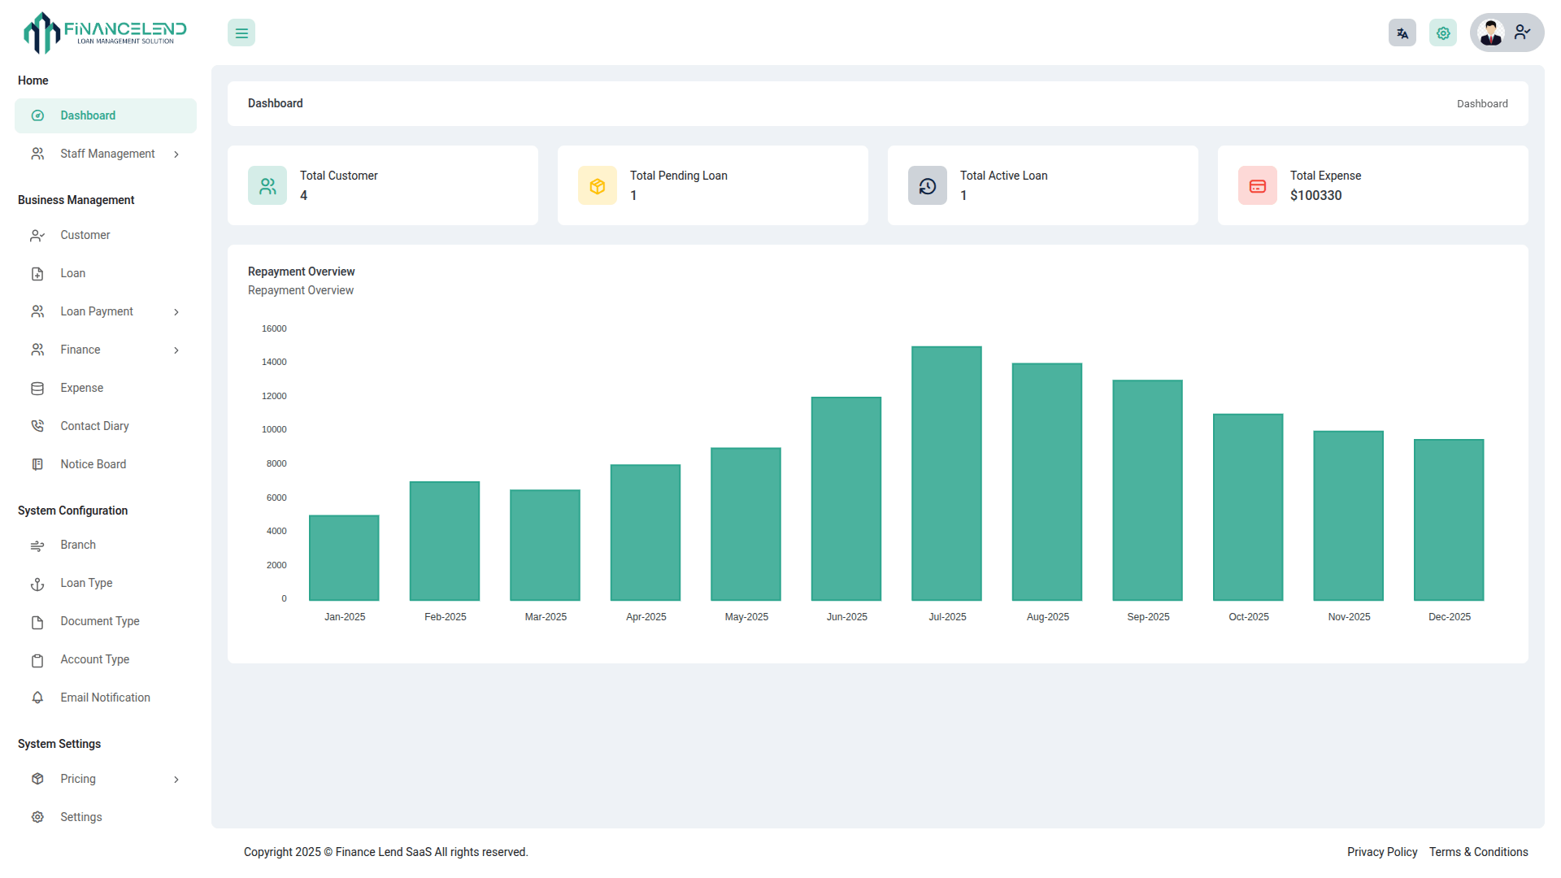
Task: Click the Total Pending Loan box icon
Action: (598, 186)
